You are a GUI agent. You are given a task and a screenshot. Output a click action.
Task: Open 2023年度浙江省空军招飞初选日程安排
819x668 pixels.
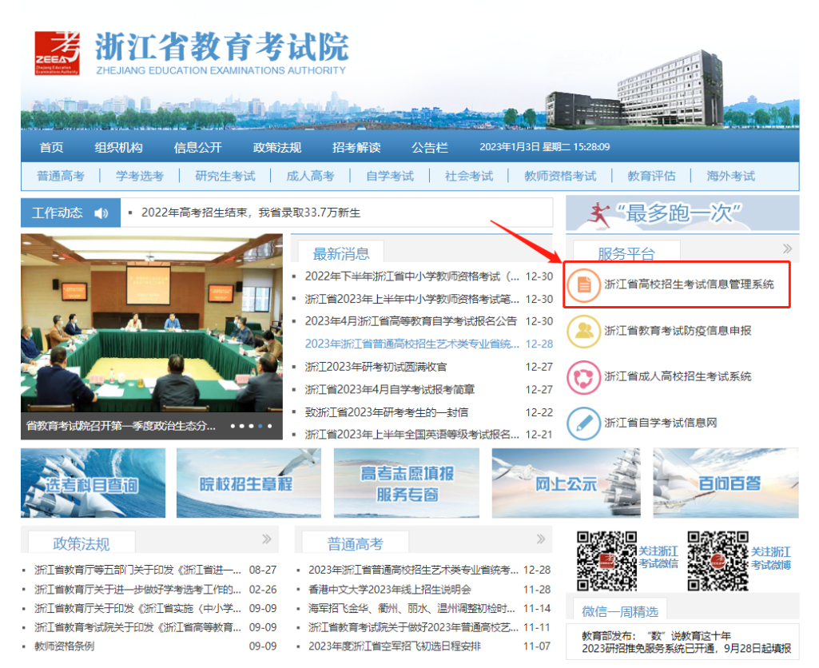[x=395, y=646]
